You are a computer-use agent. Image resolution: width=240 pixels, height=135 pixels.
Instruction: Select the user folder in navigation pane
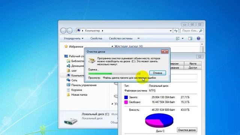[74, 71]
